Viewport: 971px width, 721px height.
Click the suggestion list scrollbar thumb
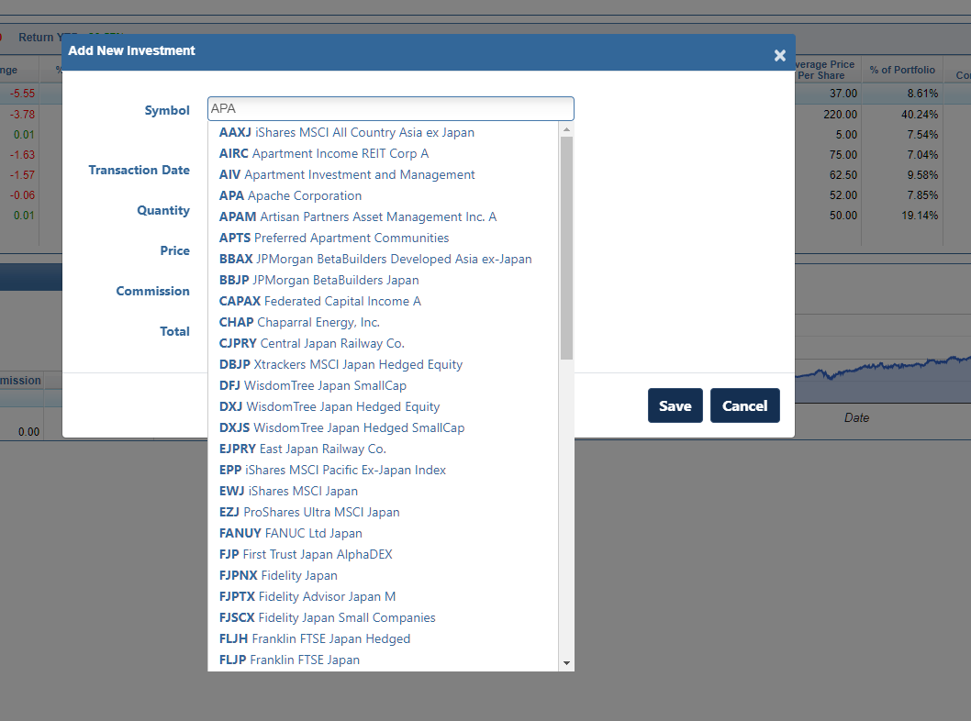point(566,248)
